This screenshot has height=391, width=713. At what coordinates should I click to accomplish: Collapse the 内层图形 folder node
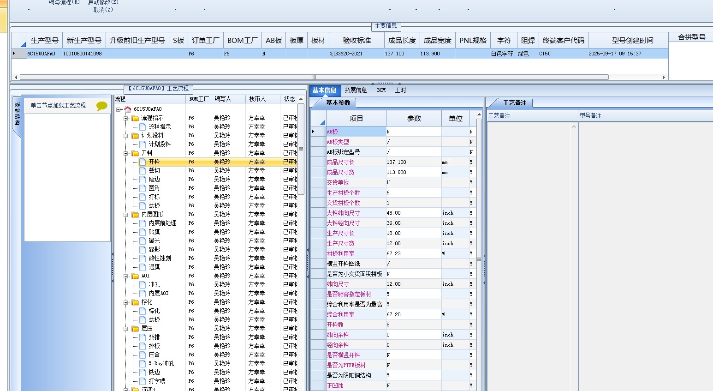[x=126, y=215]
